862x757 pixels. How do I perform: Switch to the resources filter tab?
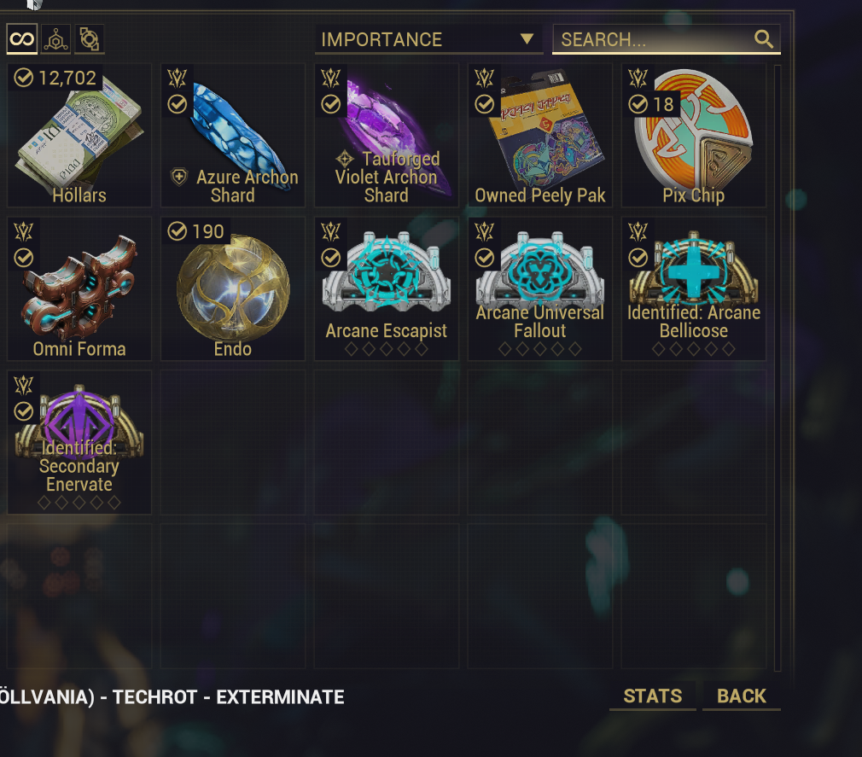pos(55,39)
